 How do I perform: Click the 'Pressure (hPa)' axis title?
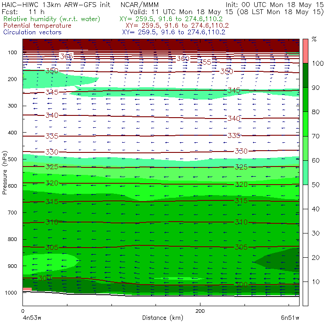(x=5, y=173)
